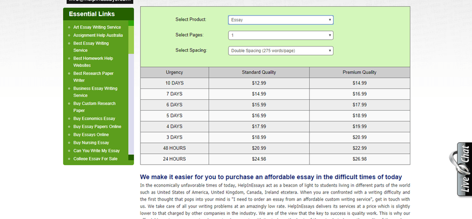
Task: Open Can You Write My Essay link
Action: 96,150
